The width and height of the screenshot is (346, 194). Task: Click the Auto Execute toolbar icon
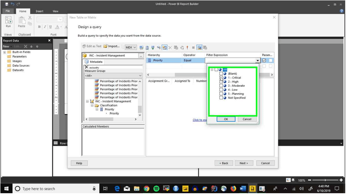point(159,47)
